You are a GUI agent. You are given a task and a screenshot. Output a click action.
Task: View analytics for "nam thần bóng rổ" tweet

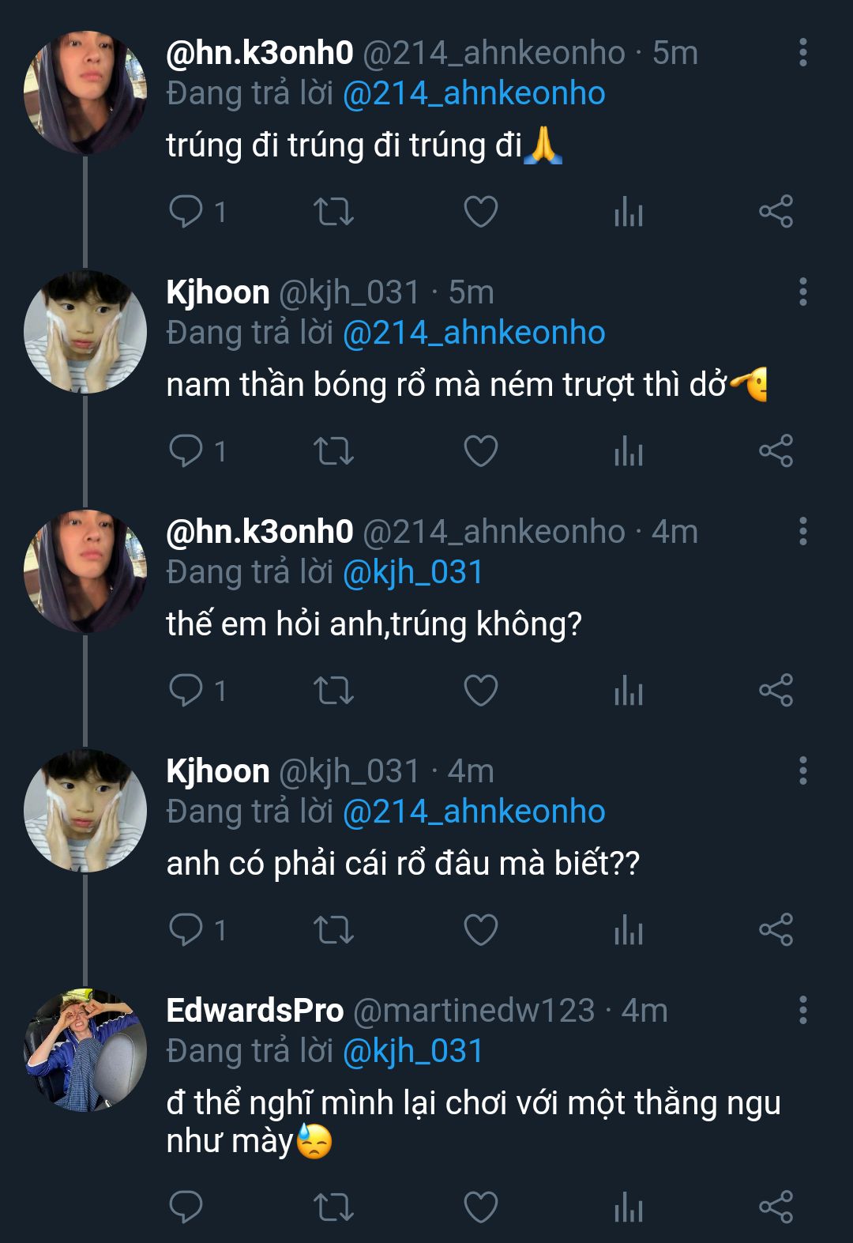click(629, 451)
